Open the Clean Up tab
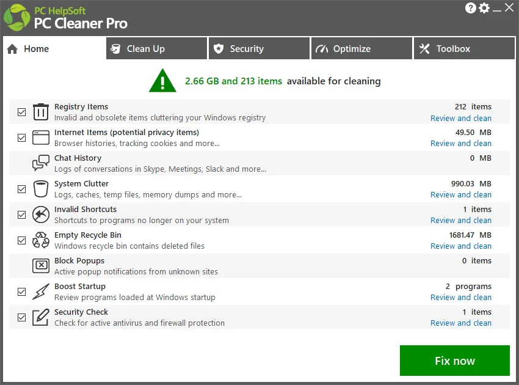This screenshot has height=385, width=519. [156, 48]
